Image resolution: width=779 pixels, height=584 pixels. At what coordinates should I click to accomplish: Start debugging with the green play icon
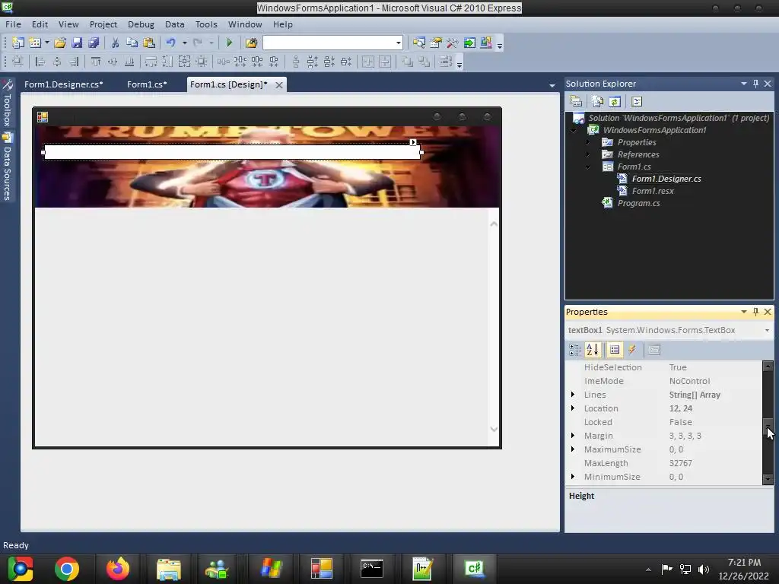coord(229,43)
